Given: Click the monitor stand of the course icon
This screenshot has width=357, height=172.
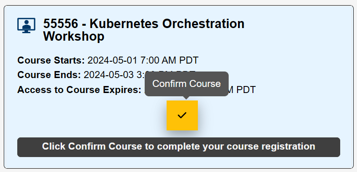Looking at the screenshot, I should tap(27, 32).
